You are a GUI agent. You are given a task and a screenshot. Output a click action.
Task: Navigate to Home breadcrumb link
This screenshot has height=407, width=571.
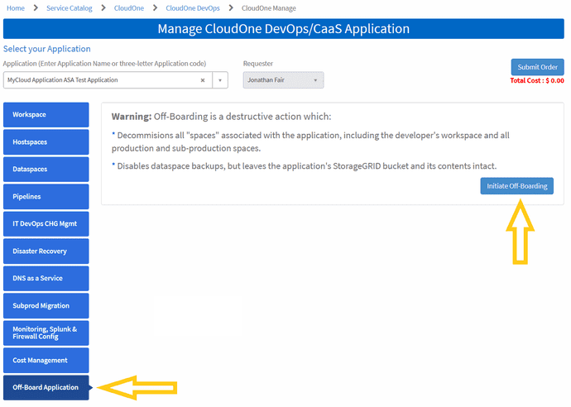pyautogui.click(x=16, y=8)
